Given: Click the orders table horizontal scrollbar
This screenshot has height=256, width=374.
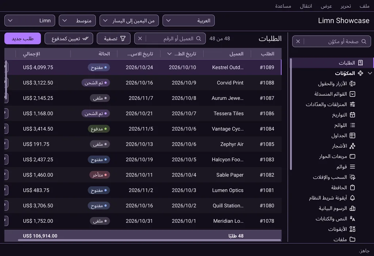Looking at the screenshot, I should point(149,240).
